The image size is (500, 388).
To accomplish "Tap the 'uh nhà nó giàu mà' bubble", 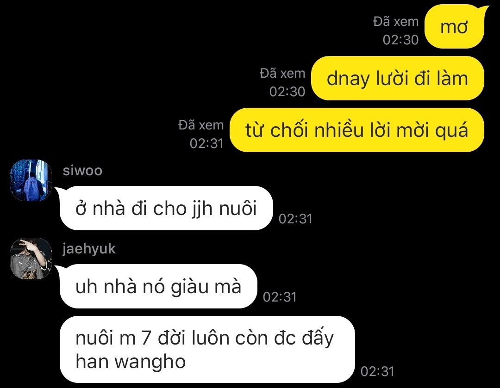I will 158,286.
